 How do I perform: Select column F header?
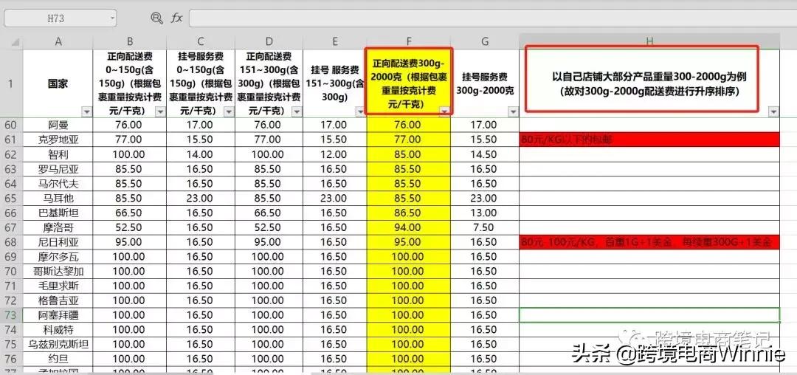(408, 41)
